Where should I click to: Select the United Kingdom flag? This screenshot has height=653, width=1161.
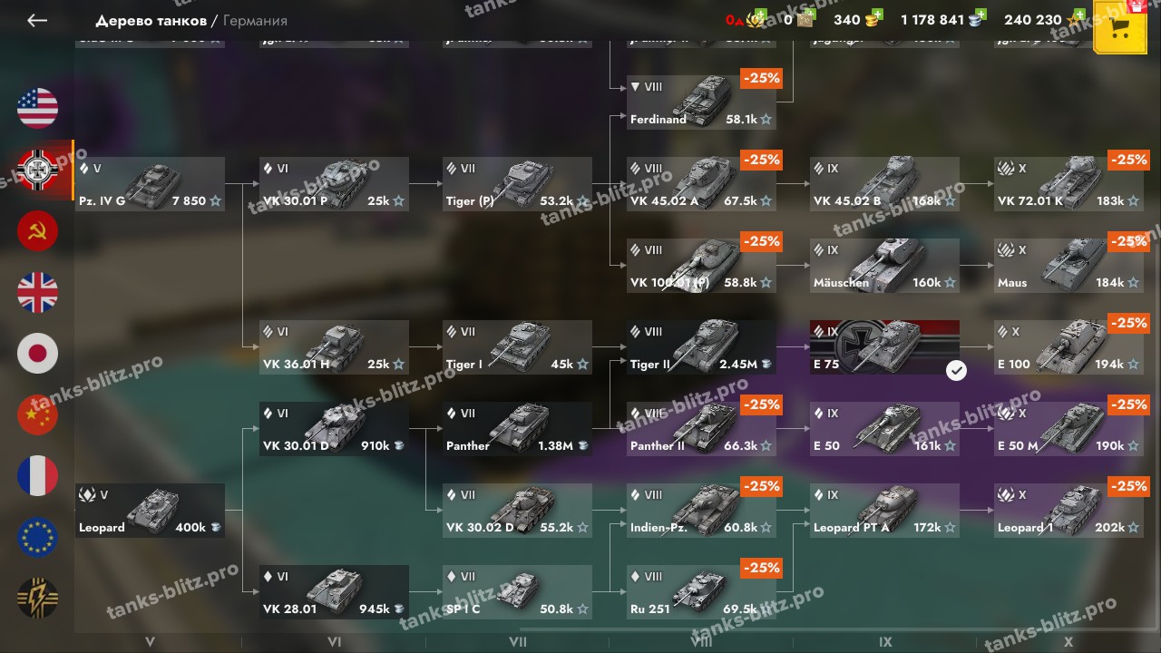point(37,292)
